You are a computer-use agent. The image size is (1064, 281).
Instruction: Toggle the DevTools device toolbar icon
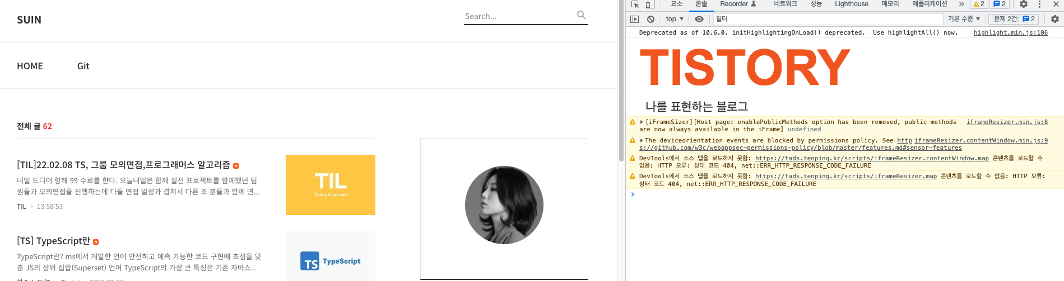(x=650, y=4)
